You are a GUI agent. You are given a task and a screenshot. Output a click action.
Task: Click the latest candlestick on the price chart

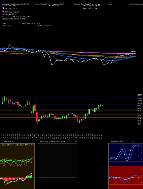(102, 105)
